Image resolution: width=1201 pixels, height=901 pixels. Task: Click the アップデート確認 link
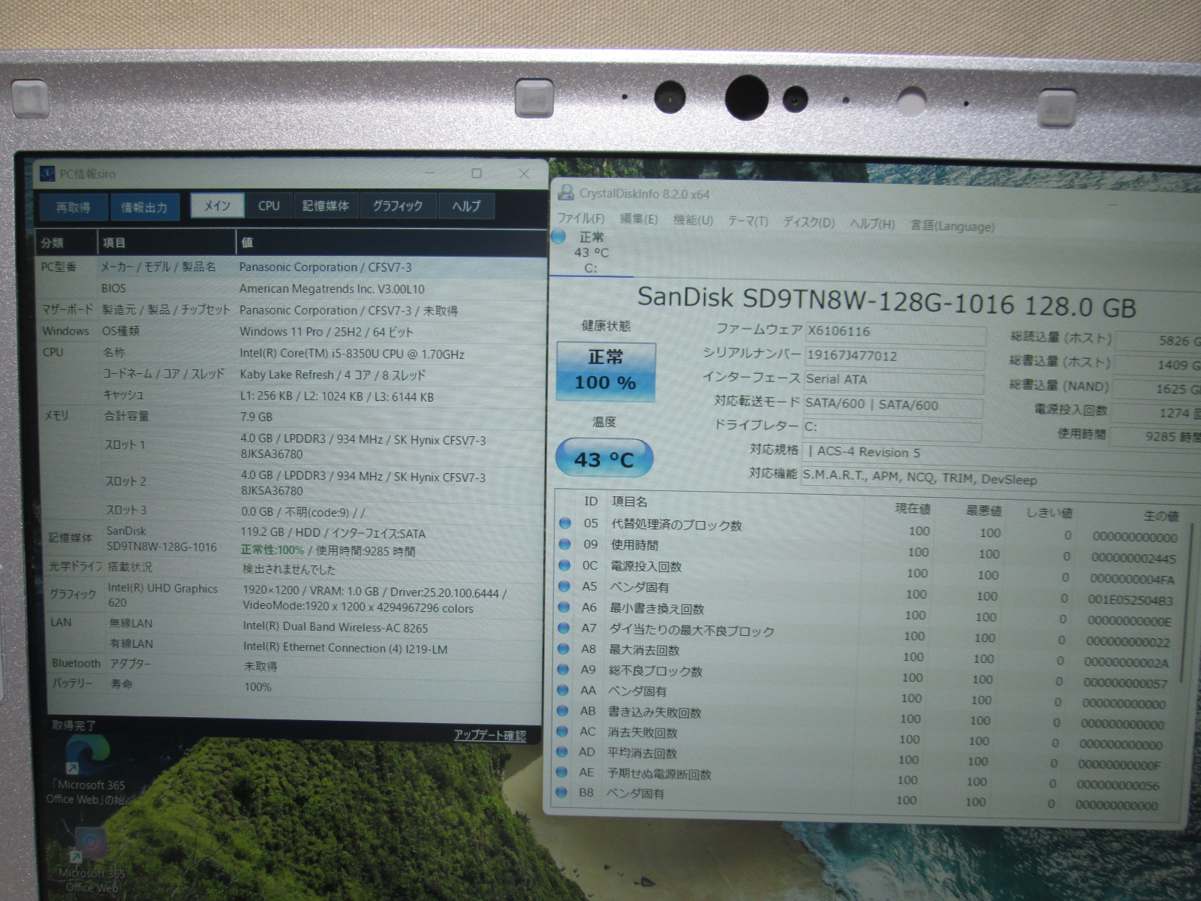tap(489, 735)
